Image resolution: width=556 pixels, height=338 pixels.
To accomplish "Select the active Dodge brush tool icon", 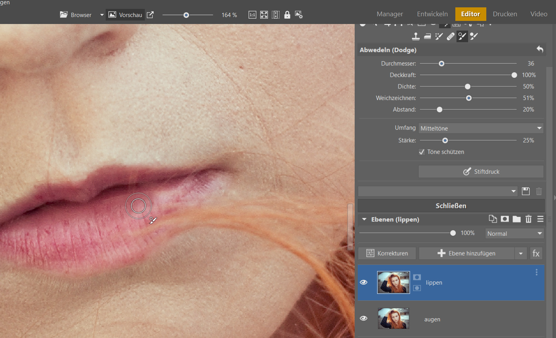I will pyautogui.click(x=462, y=36).
